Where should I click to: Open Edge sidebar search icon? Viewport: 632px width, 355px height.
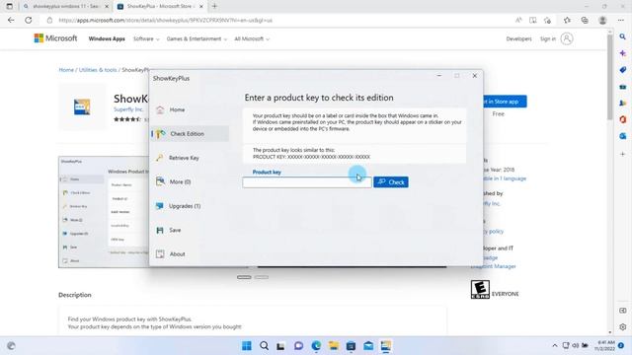point(623,36)
